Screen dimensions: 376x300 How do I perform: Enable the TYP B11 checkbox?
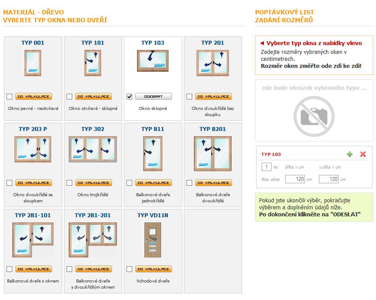click(129, 183)
